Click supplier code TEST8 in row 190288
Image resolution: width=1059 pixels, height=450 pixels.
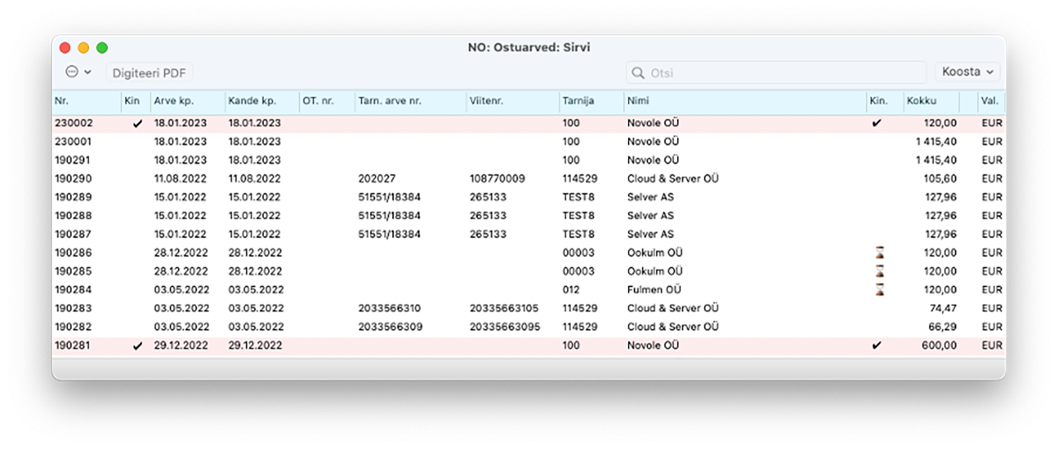[x=578, y=216]
